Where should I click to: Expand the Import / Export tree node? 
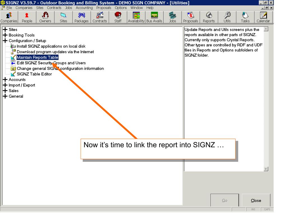point(5,85)
